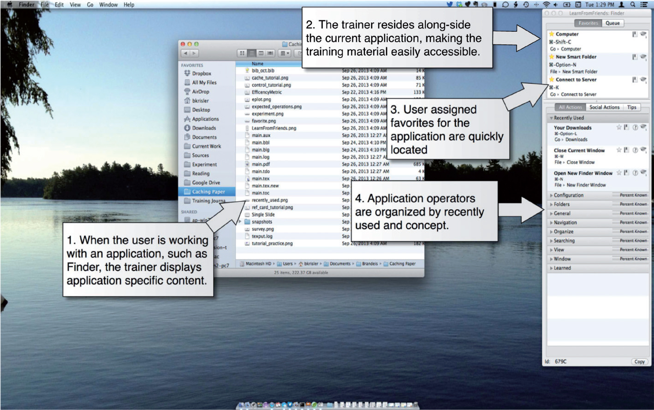
Task: Switch Finder to column view
Action: [261, 53]
